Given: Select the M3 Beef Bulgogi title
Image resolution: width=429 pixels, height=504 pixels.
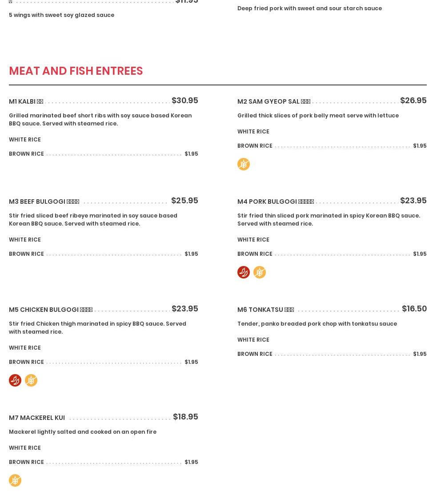Looking at the screenshot, I should [x=44, y=202].
